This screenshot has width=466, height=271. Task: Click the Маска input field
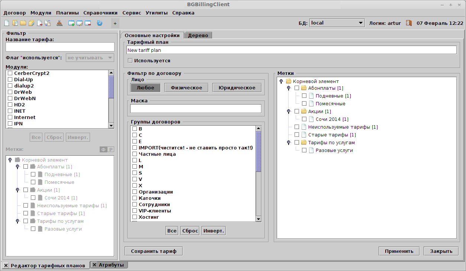(196, 109)
